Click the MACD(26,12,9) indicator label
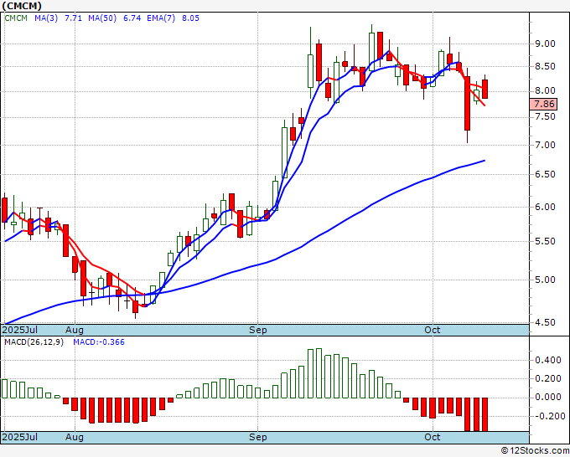The image size is (570, 457). (x=34, y=342)
